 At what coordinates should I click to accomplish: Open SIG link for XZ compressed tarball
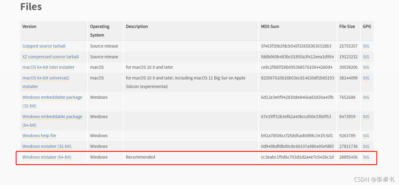(x=366, y=57)
